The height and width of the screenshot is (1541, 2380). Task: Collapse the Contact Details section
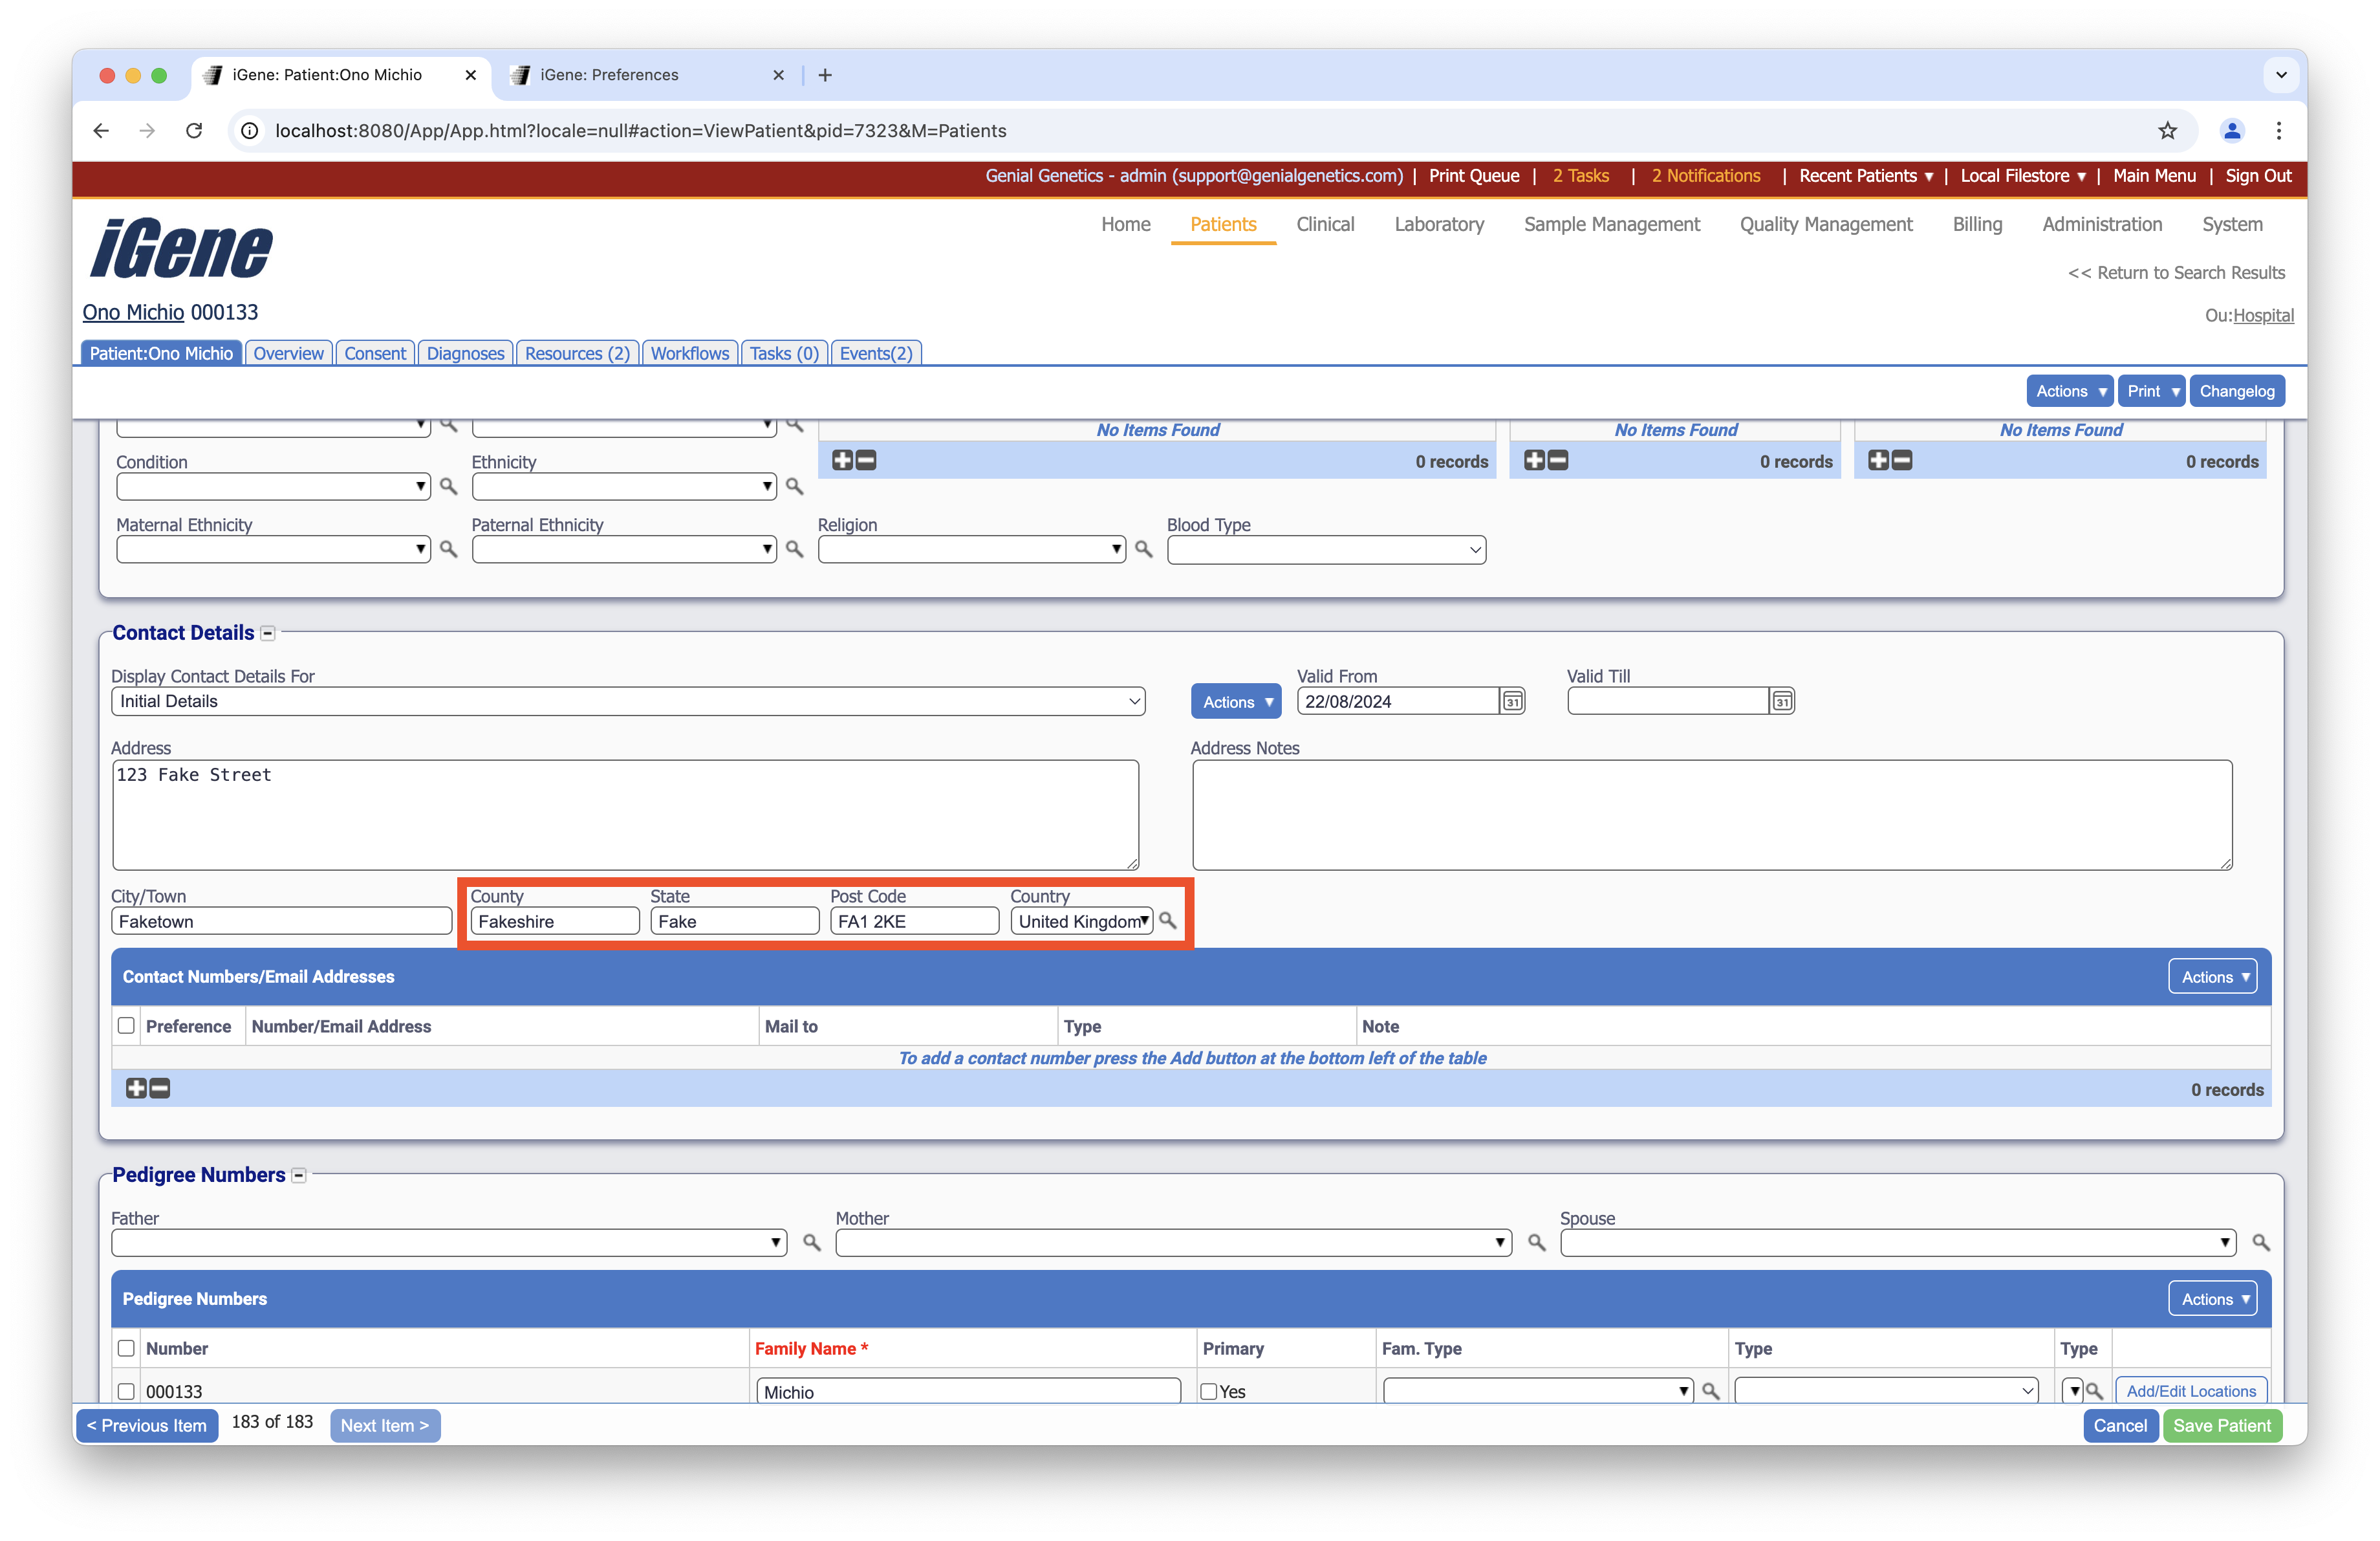[x=268, y=633]
